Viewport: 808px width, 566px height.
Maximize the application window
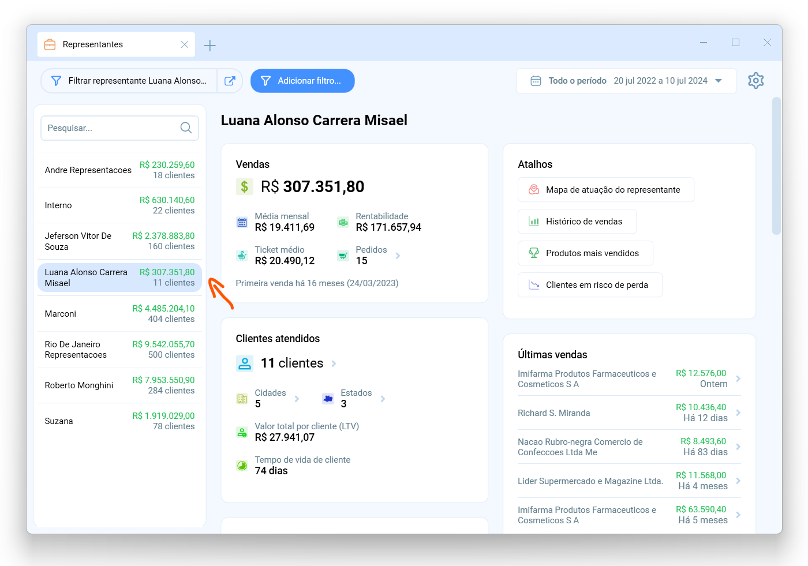coord(735,43)
